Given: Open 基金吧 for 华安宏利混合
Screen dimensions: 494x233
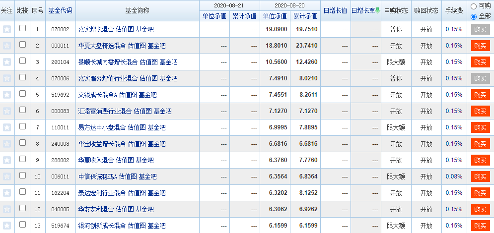Looking at the screenshot, I should (x=144, y=210).
